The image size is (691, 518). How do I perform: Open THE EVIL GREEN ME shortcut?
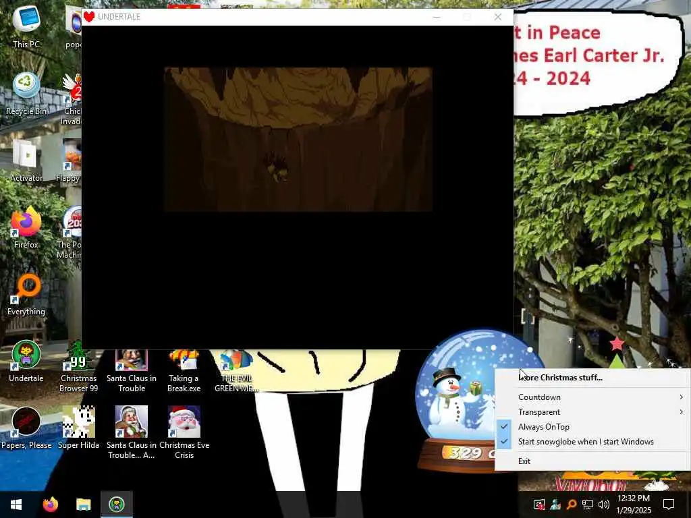236,371
